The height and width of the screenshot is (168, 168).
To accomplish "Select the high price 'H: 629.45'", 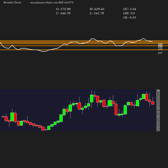I will [x=97, y=9].
